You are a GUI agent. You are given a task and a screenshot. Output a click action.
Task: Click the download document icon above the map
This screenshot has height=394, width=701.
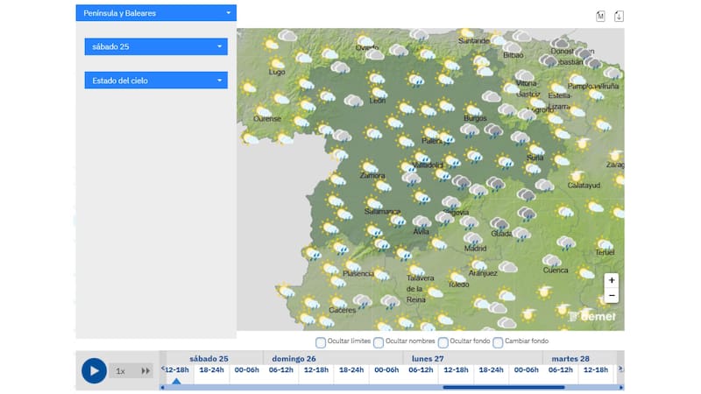click(619, 17)
